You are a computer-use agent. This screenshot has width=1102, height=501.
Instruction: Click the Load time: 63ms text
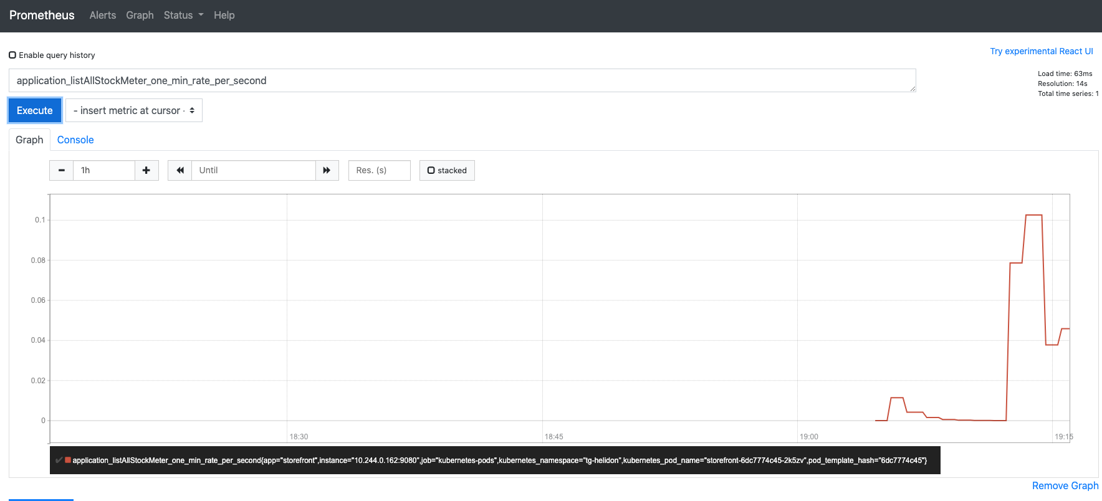coord(1065,74)
